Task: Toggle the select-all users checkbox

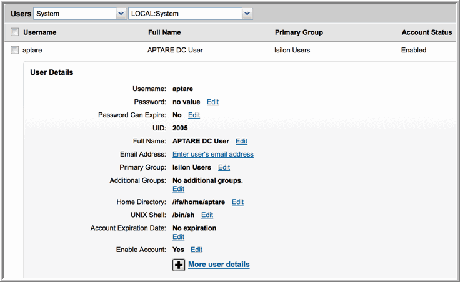Action: click(14, 32)
